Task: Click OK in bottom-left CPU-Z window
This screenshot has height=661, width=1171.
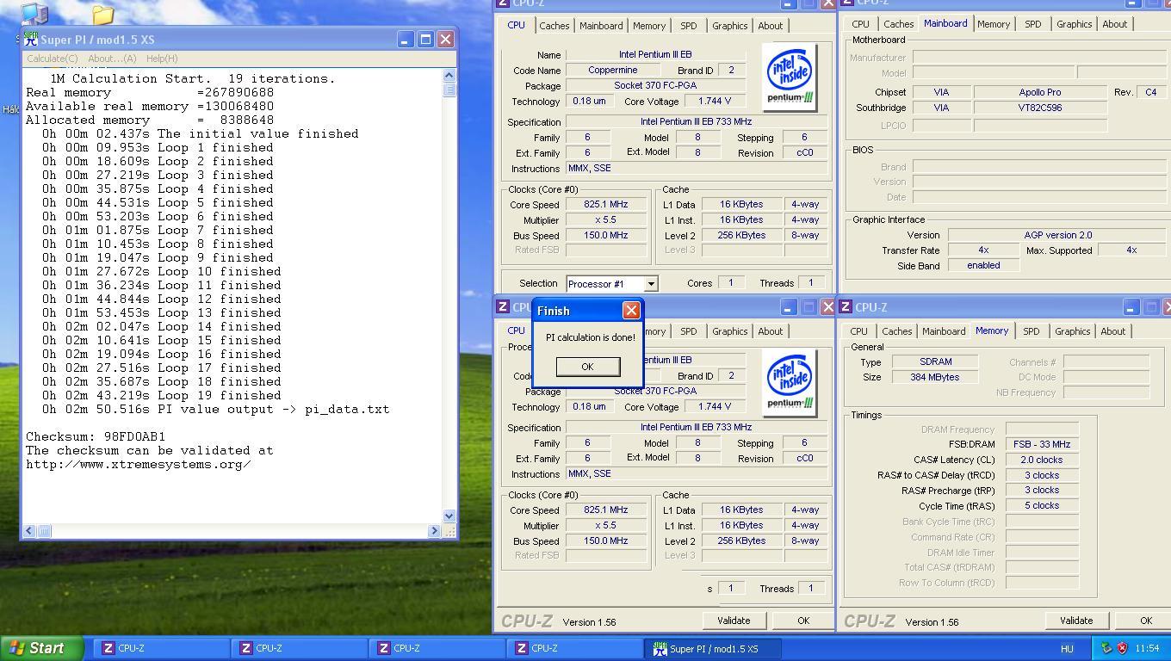Action: pos(803,621)
